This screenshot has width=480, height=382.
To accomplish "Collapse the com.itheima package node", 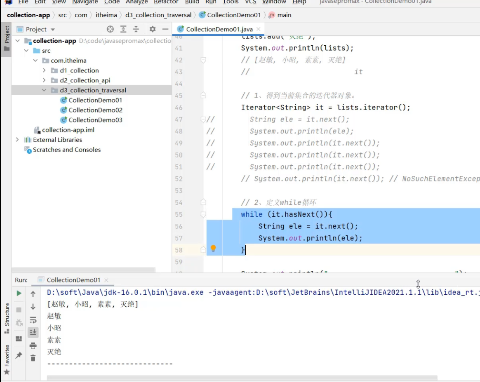I will click(x=36, y=60).
